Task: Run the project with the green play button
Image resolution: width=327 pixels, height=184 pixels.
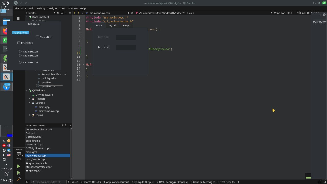Action: click(x=19, y=166)
